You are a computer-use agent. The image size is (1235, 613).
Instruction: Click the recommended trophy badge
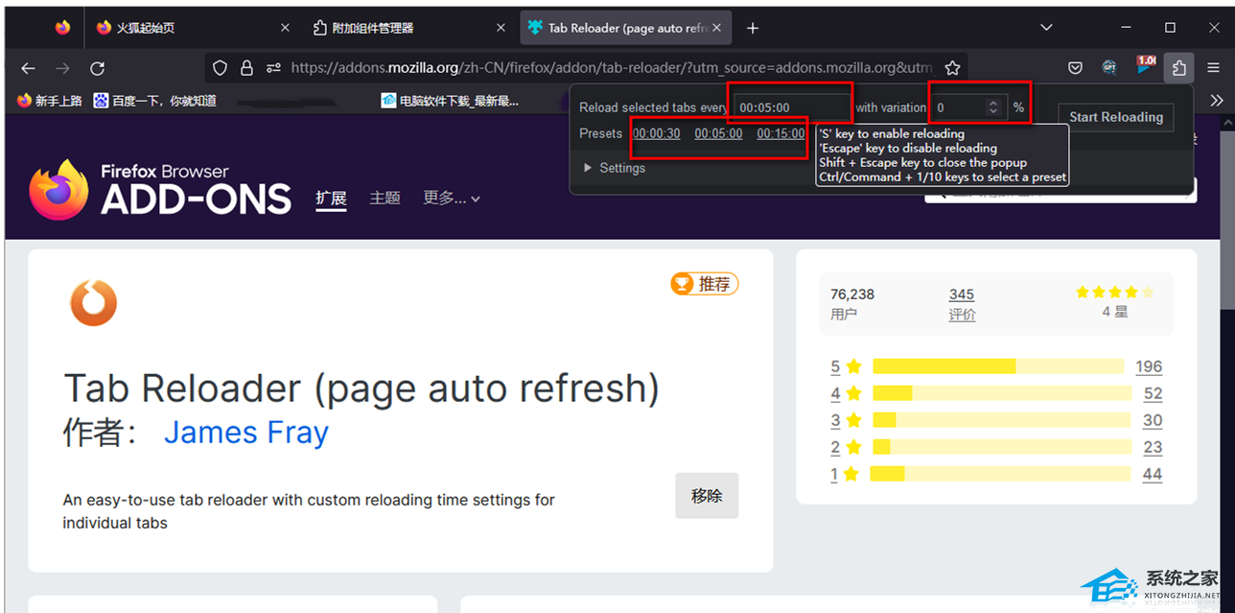click(x=705, y=283)
